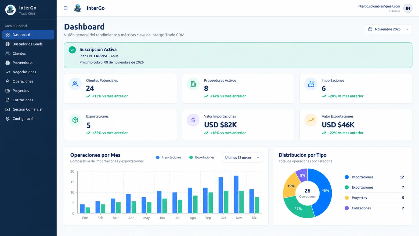Click the Configuración gear icon
Viewport: 419px width, 236px height.
tap(8, 119)
